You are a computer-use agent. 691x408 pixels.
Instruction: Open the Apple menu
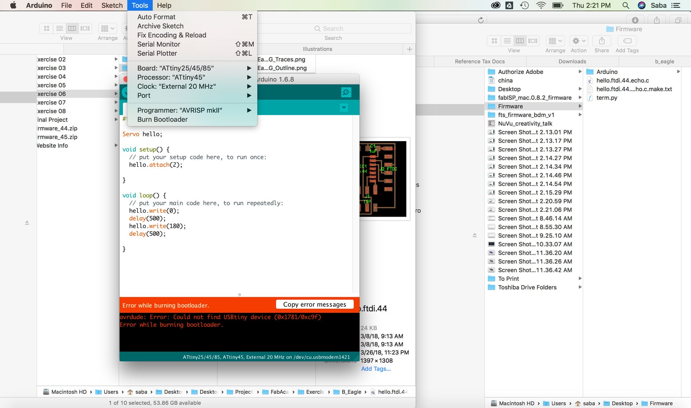(x=13, y=5)
